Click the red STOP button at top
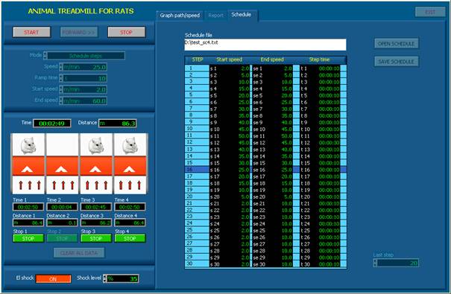 tap(126, 32)
